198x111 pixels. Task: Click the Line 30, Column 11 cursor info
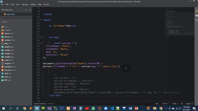coord(40,104)
